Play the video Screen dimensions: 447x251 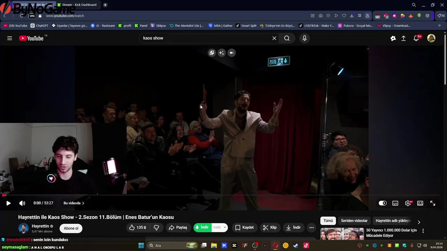click(x=8, y=203)
